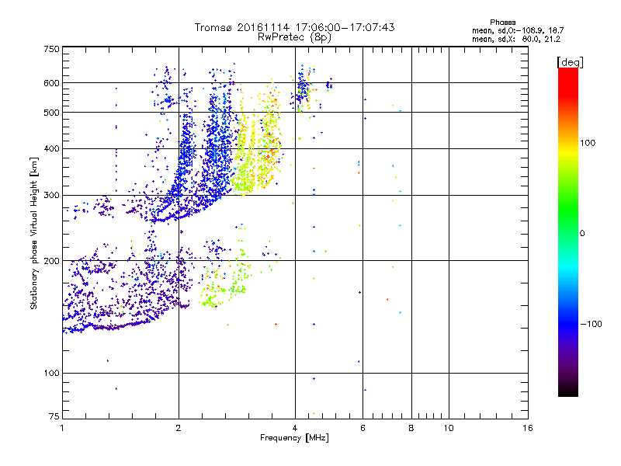The width and height of the screenshot is (621, 466).
Task: Click the x-axis tick label '1'
Action: [x=62, y=428]
